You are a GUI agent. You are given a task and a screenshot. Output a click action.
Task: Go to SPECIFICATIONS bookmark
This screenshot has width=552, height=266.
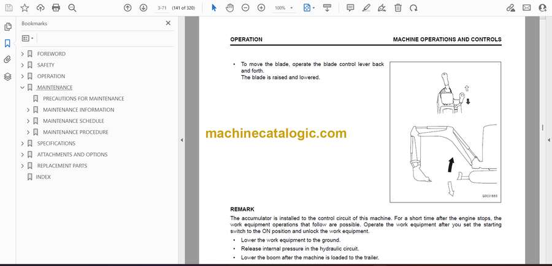click(x=56, y=144)
